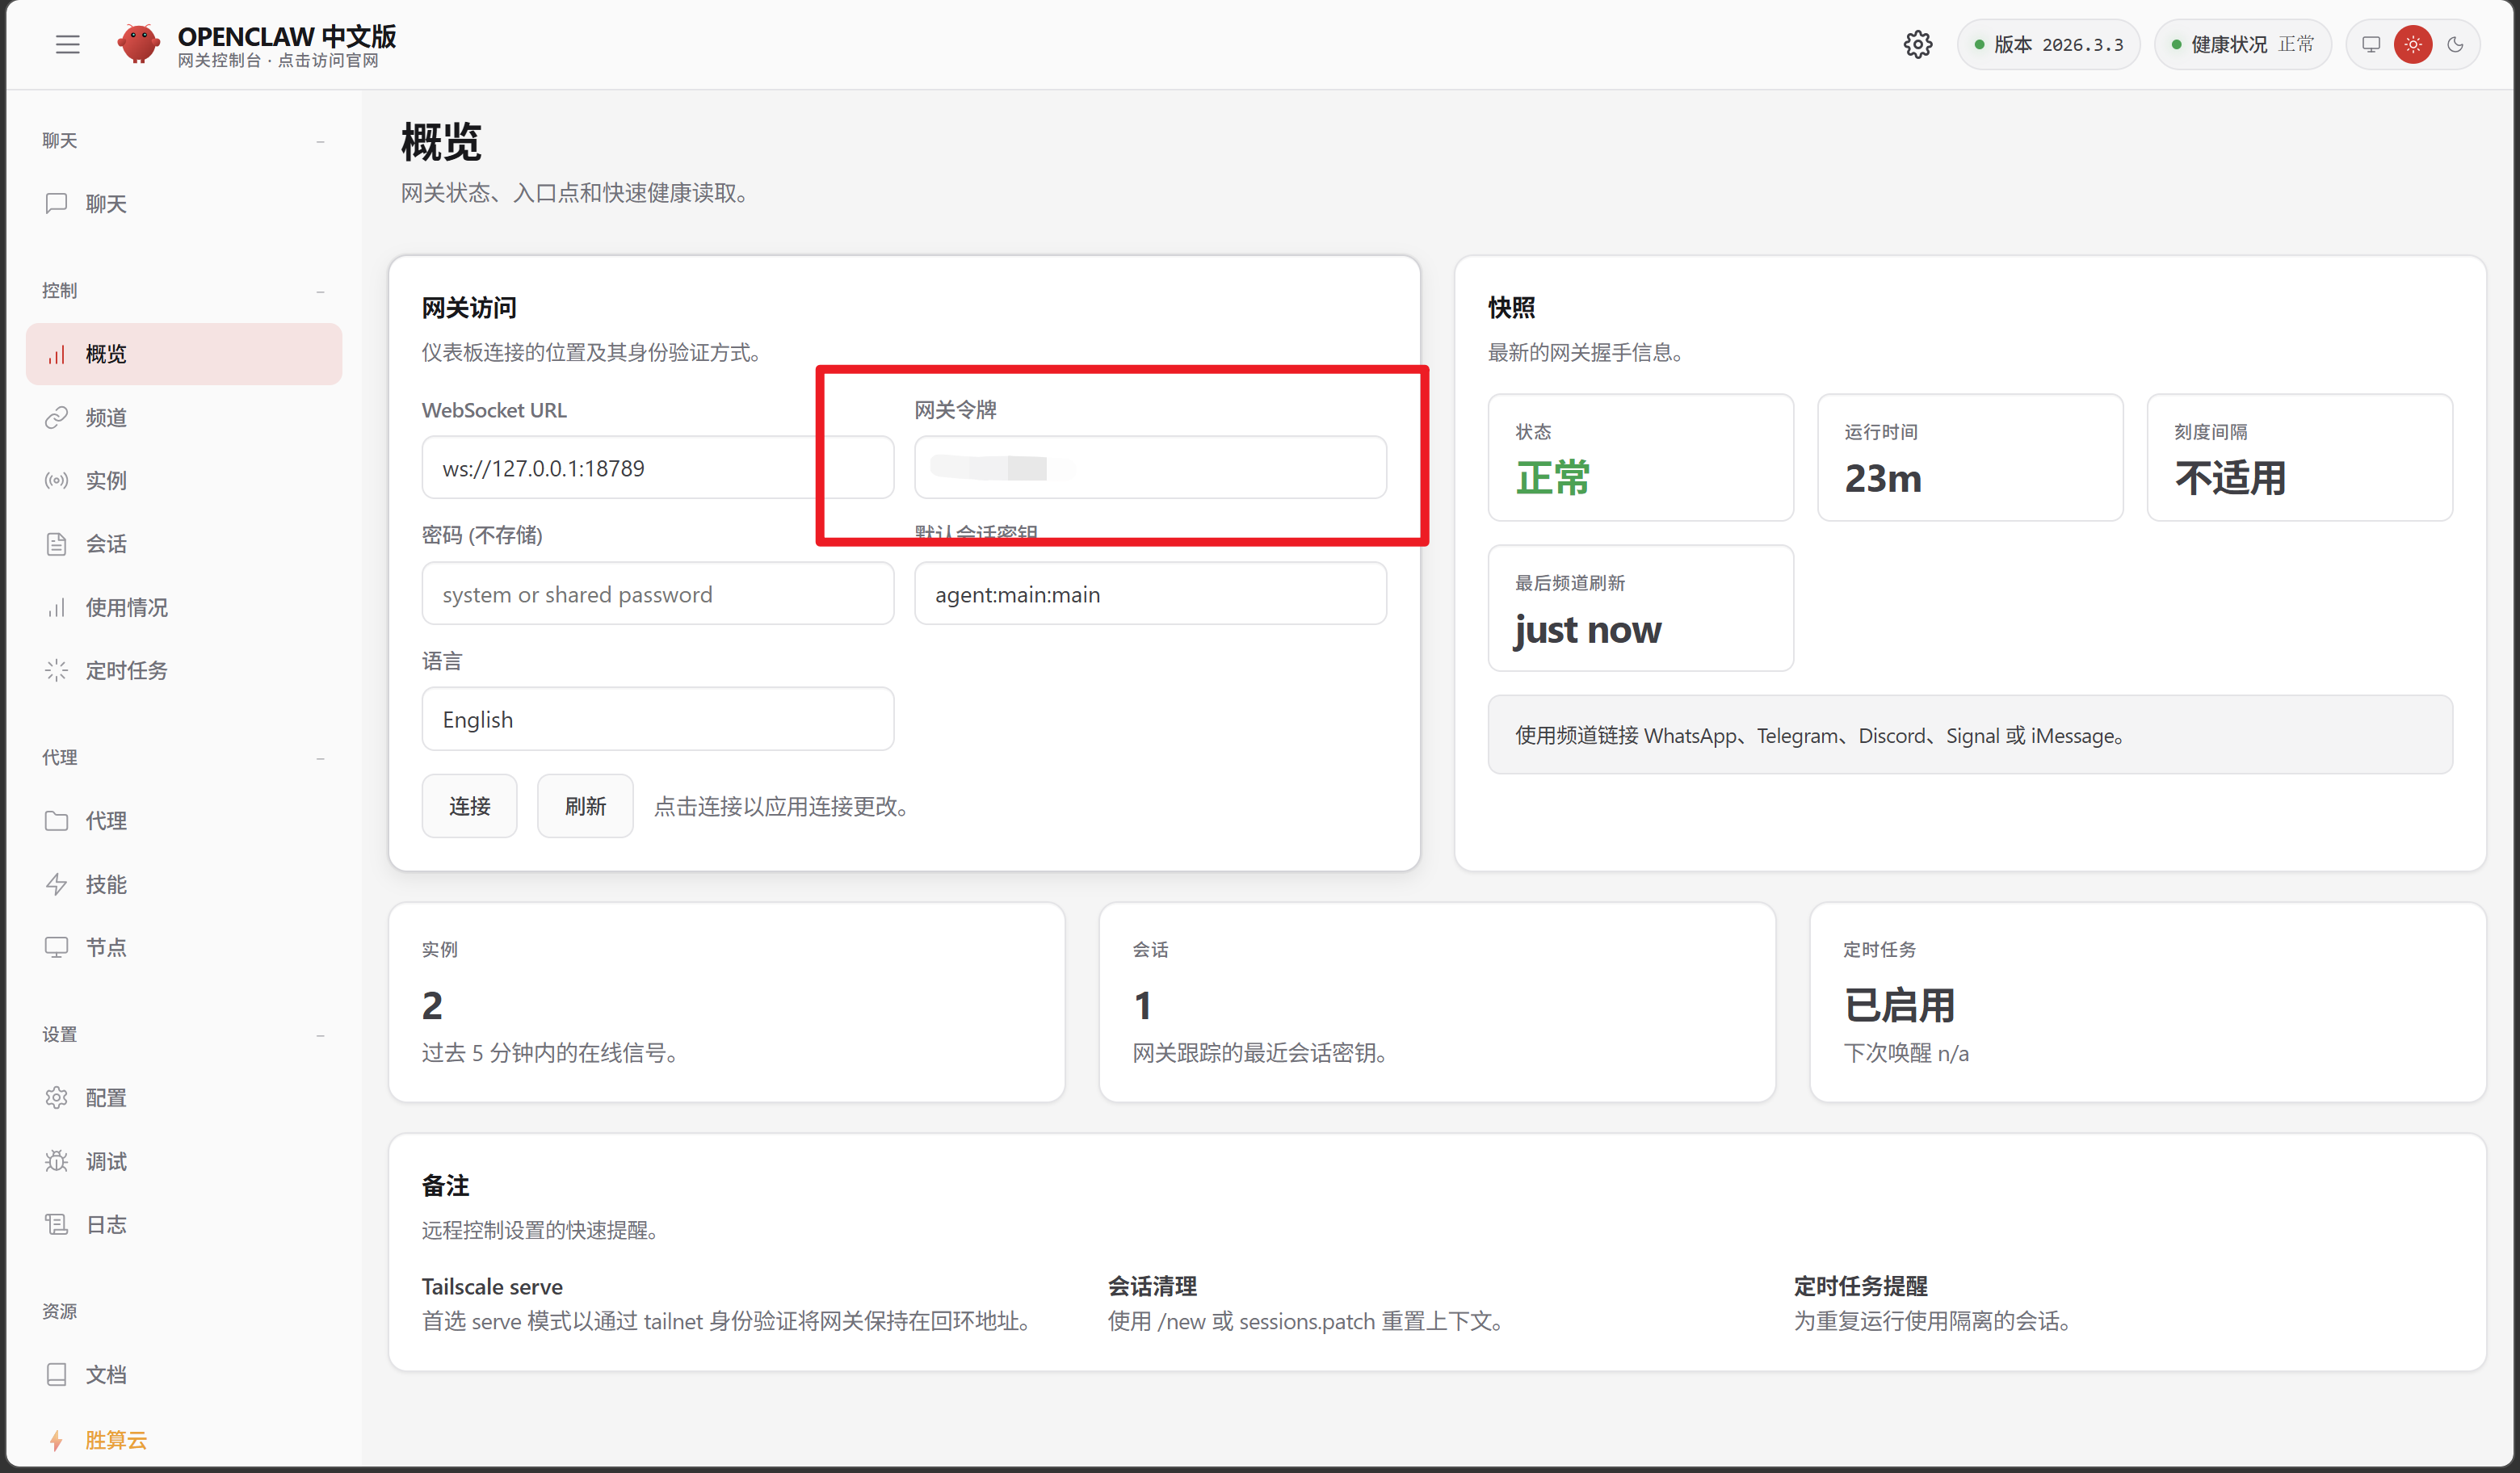This screenshot has height=1473, width=2520.
Task: Open the 语言 English dropdown
Action: pyautogui.click(x=657, y=719)
